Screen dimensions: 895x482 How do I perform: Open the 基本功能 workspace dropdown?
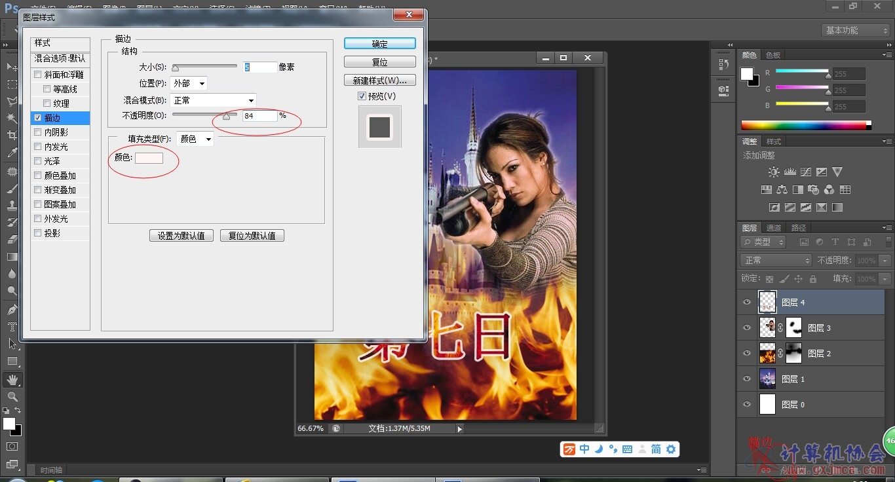[x=856, y=31]
